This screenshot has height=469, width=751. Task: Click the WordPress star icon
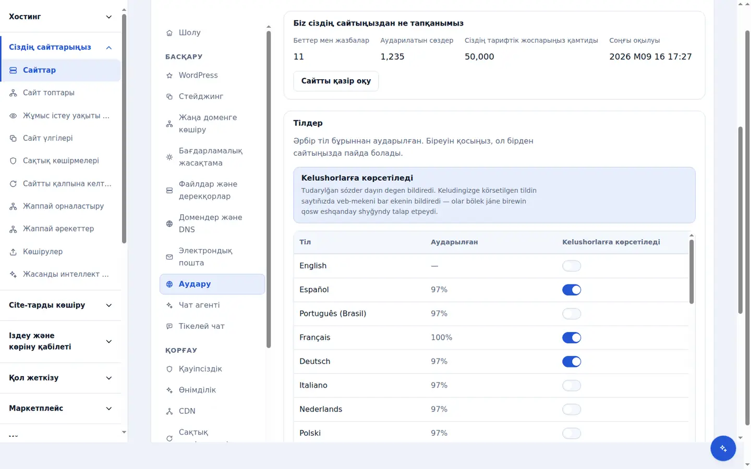click(169, 76)
